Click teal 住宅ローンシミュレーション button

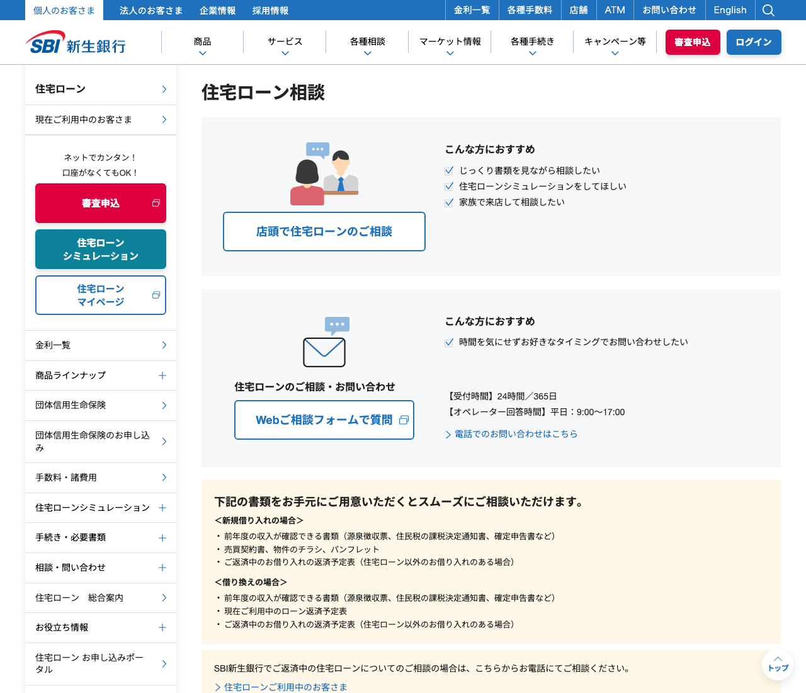coord(101,249)
